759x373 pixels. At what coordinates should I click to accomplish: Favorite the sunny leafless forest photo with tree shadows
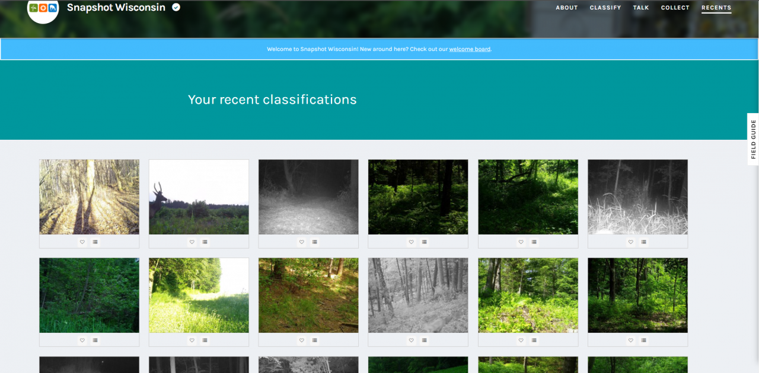click(x=82, y=242)
